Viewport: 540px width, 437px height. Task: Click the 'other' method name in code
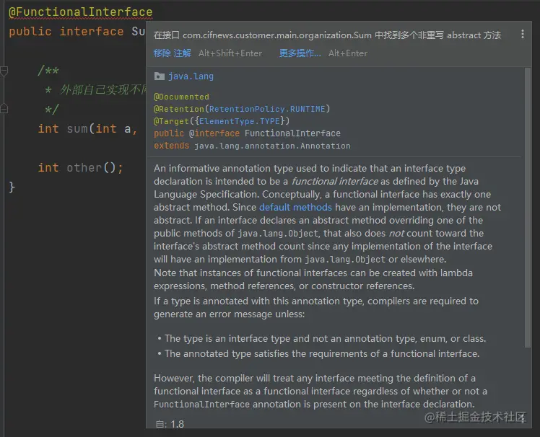point(84,167)
